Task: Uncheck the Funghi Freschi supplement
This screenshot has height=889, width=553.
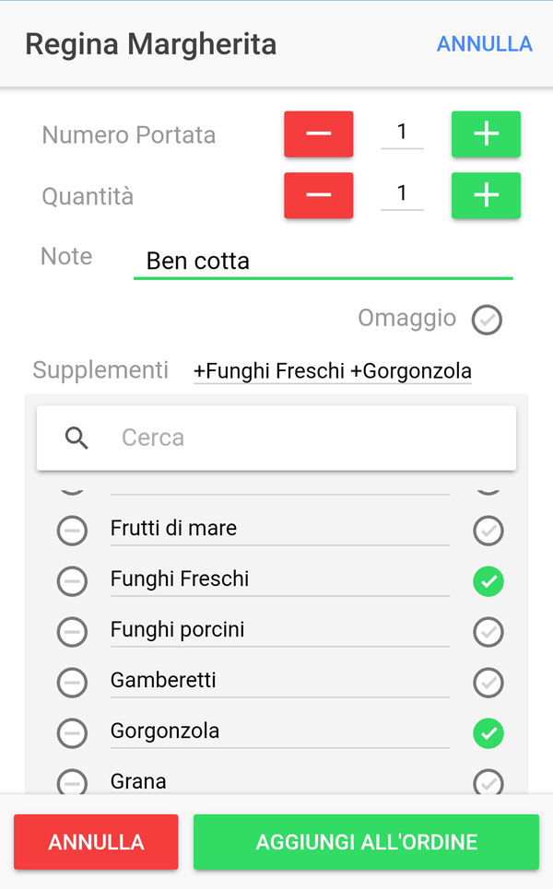Action: pyautogui.click(x=488, y=581)
